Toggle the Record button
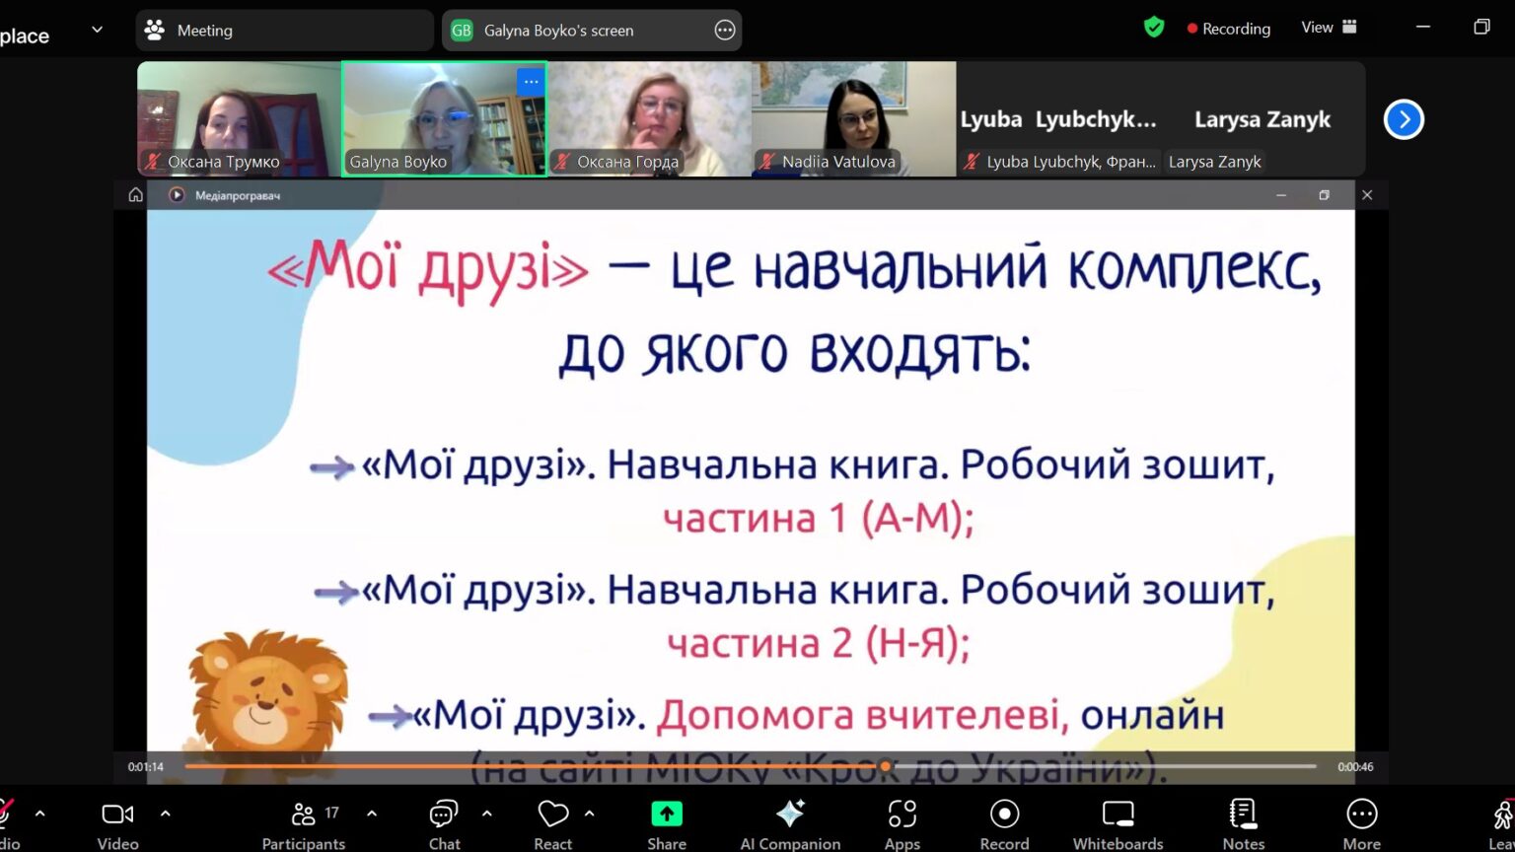 1004,815
